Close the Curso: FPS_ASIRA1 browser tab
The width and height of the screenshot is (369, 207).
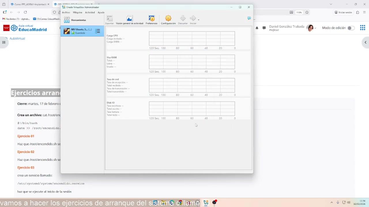coord(48,4)
